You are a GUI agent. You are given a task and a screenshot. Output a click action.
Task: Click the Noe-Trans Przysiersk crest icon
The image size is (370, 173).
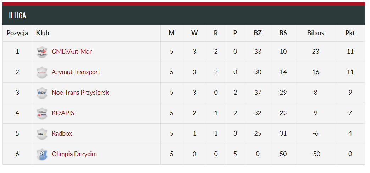[x=42, y=93]
